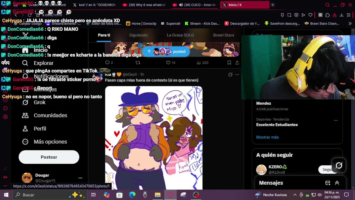Open Microsoft Edge from taskbar
This screenshot has height=200, width=355.
[132, 195]
